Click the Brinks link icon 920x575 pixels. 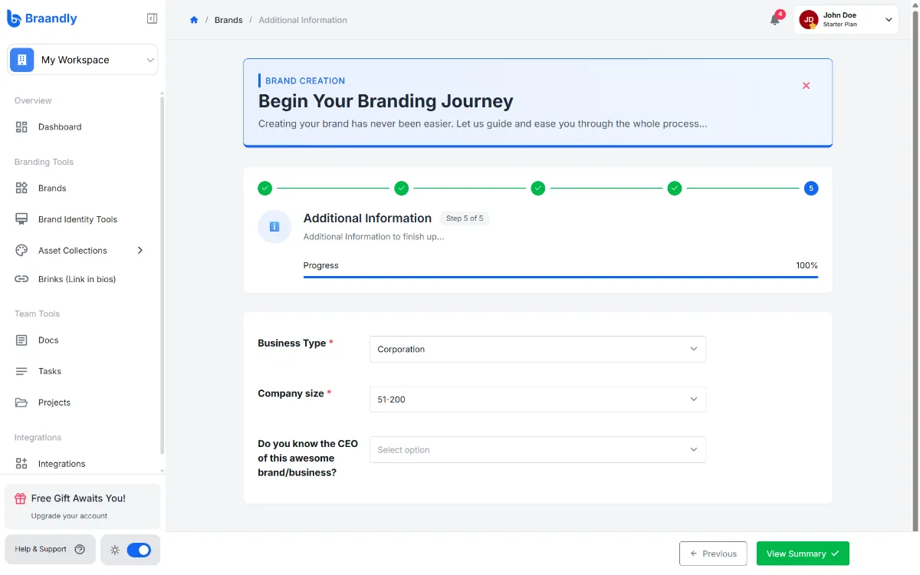click(21, 279)
